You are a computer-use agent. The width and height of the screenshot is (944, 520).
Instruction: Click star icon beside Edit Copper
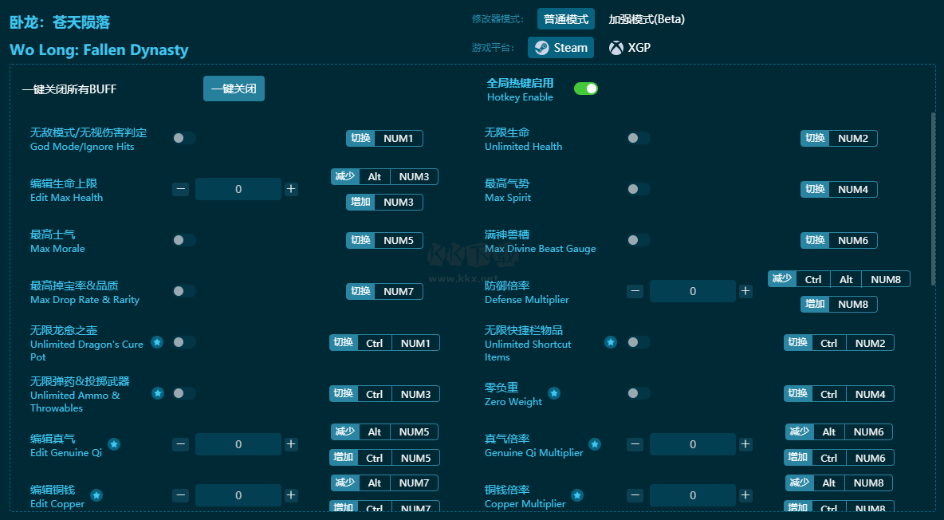96,495
